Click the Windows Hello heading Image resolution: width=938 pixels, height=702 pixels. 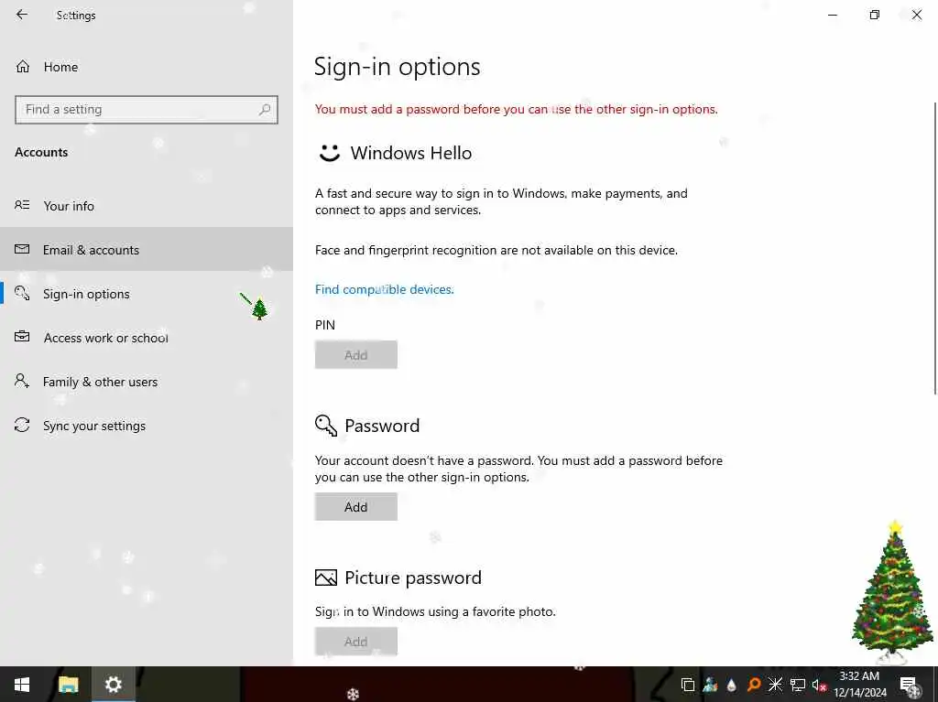(x=411, y=153)
